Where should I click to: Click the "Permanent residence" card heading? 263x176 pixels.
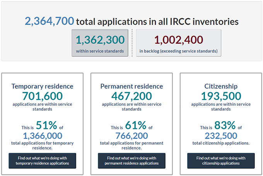coord(131,86)
